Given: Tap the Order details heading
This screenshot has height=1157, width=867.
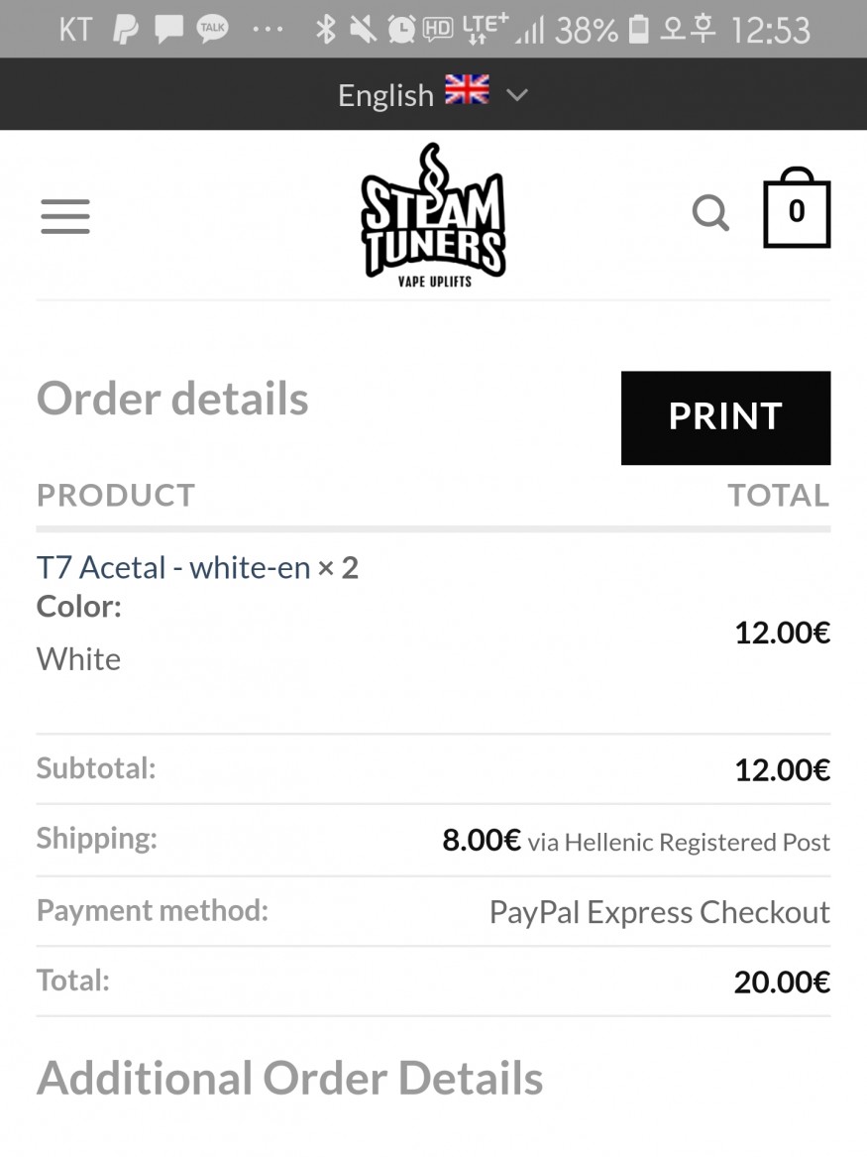Looking at the screenshot, I should pyautogui.click(x=172, y=399).
